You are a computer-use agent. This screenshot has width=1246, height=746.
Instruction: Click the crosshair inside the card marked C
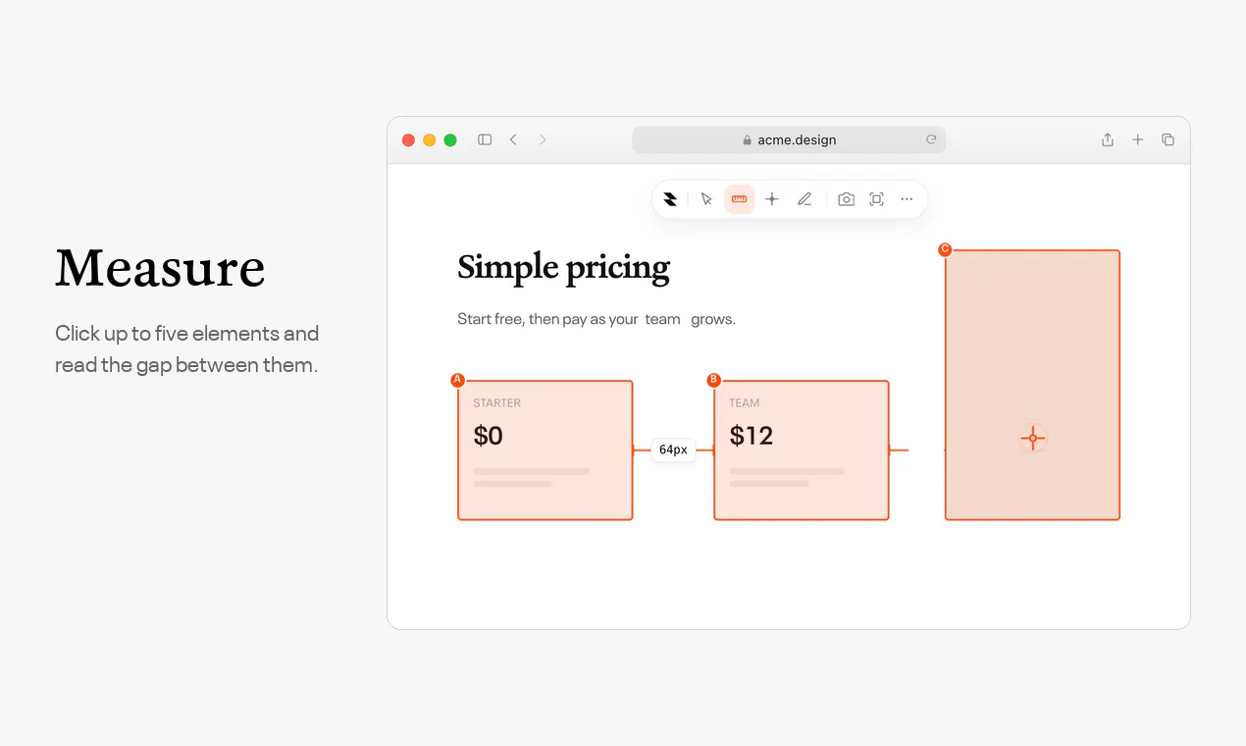coord(1032,439)
